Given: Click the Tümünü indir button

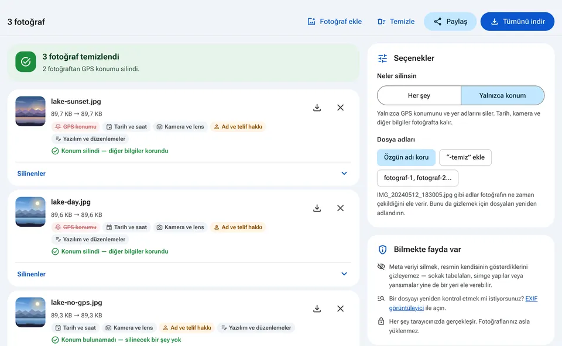Looking at the screenshot, I should (x=517, y=22).
